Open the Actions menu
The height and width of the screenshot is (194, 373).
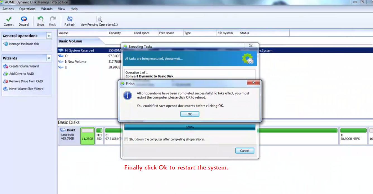coord(8,9)
